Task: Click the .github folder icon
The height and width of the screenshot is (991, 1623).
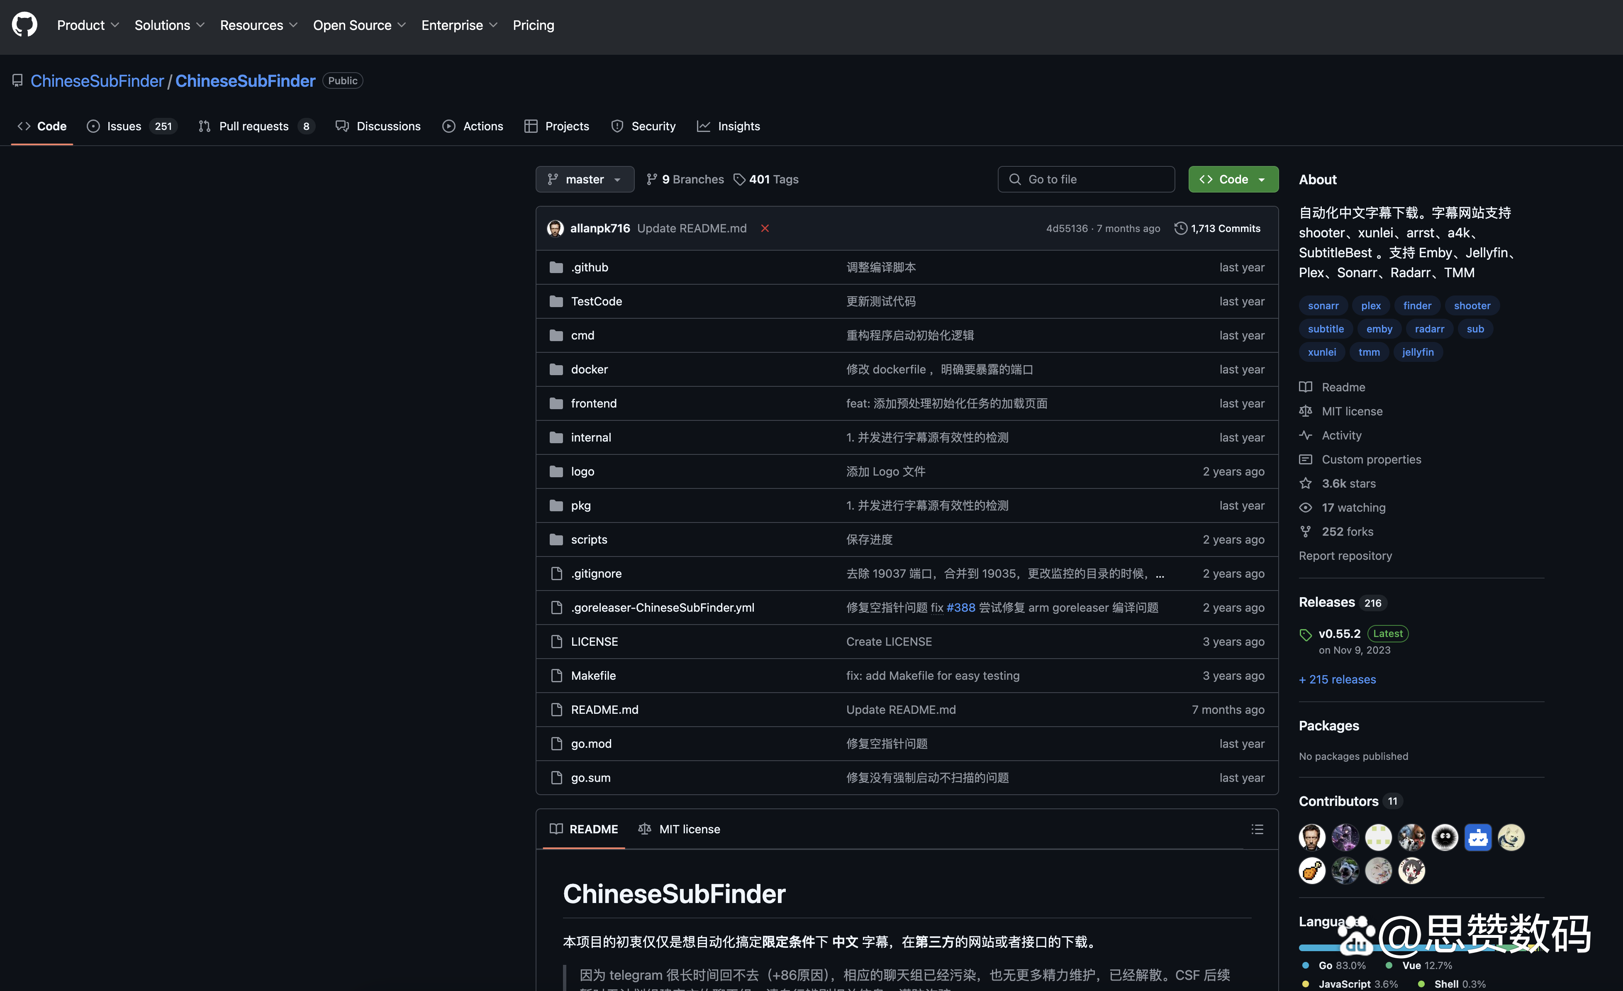Action: (556, 268)
